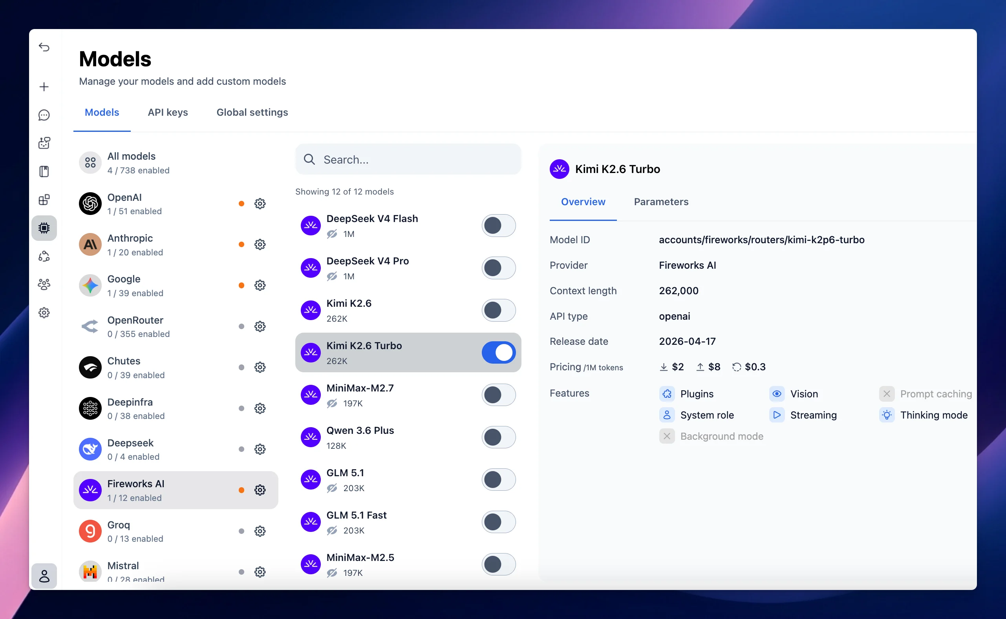This screenshot has height=619, width=1006.
Task: Enable the DeepSeek V4 Flash toggle
Action: coord(498,226)
